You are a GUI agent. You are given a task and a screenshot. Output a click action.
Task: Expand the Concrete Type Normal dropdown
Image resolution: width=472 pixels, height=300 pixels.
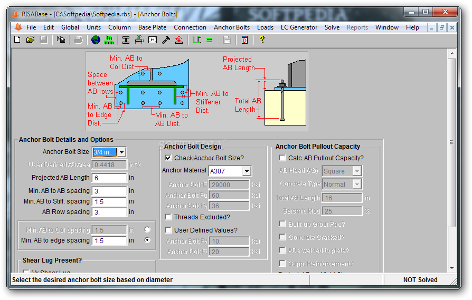tap(357, 184)
